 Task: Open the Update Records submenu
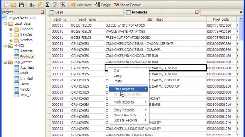point(128,120)
